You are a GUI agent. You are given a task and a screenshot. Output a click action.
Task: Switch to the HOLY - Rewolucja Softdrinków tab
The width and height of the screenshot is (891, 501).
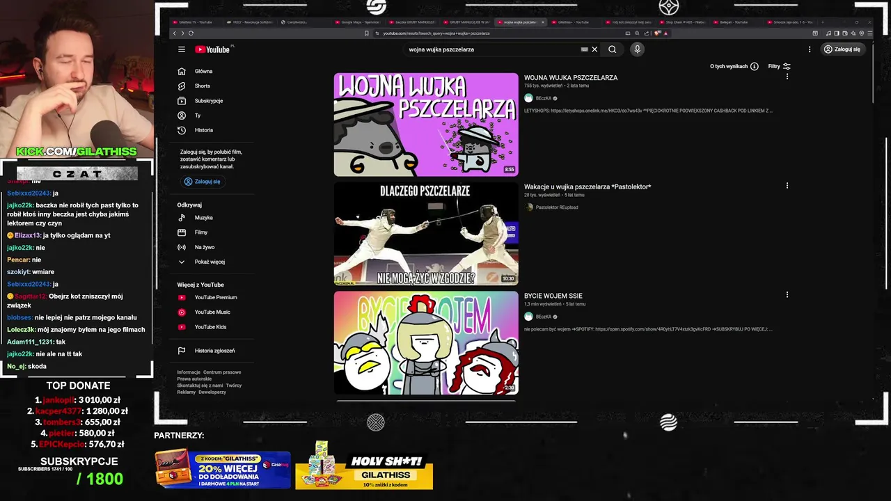(x=251, y=22)
